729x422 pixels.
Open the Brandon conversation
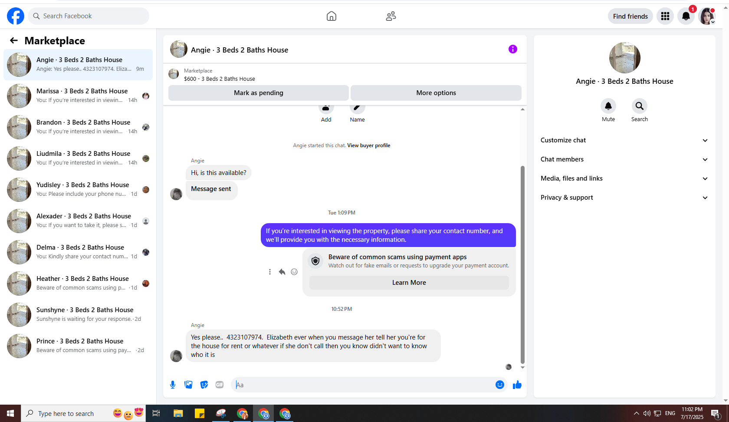pyautogui.click(x=78, y=127)
